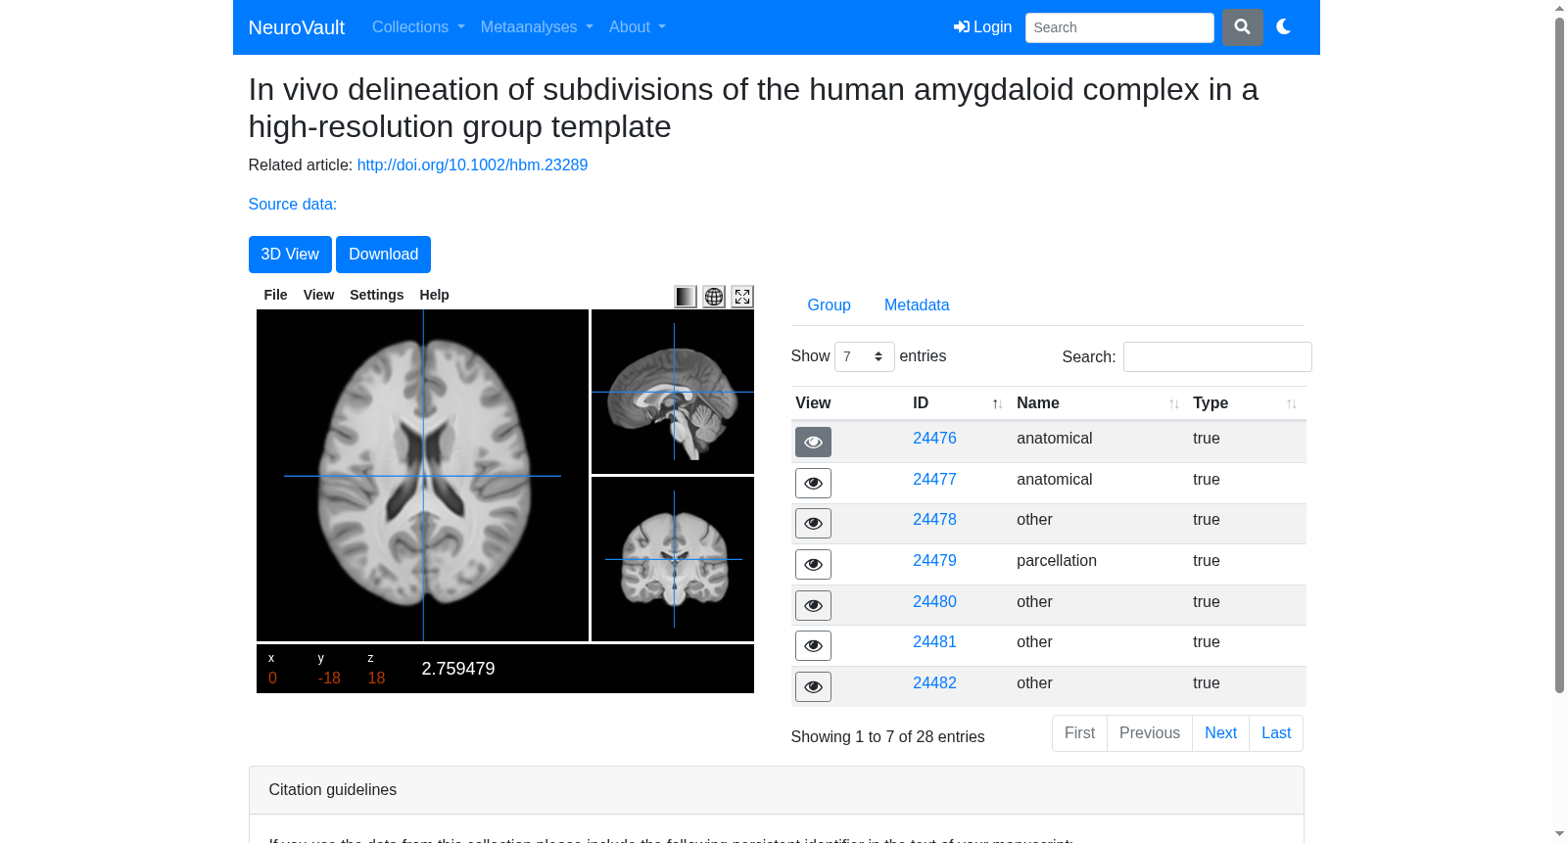This screenshot has height=843, width=1567.
Task: Jump to Last table page
Action: point(1276,733)
